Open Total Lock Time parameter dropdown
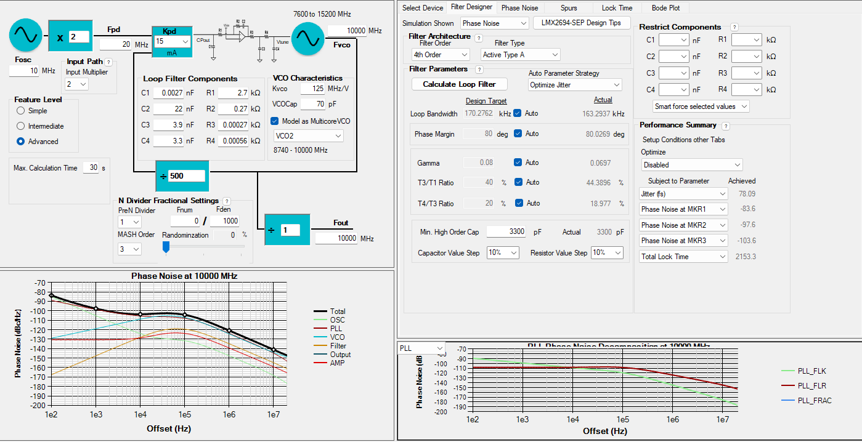862x442 pixels. tap(683, 257)
